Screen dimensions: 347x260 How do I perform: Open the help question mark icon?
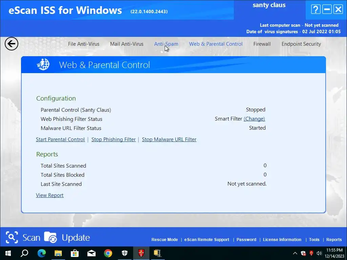point(315,9)
